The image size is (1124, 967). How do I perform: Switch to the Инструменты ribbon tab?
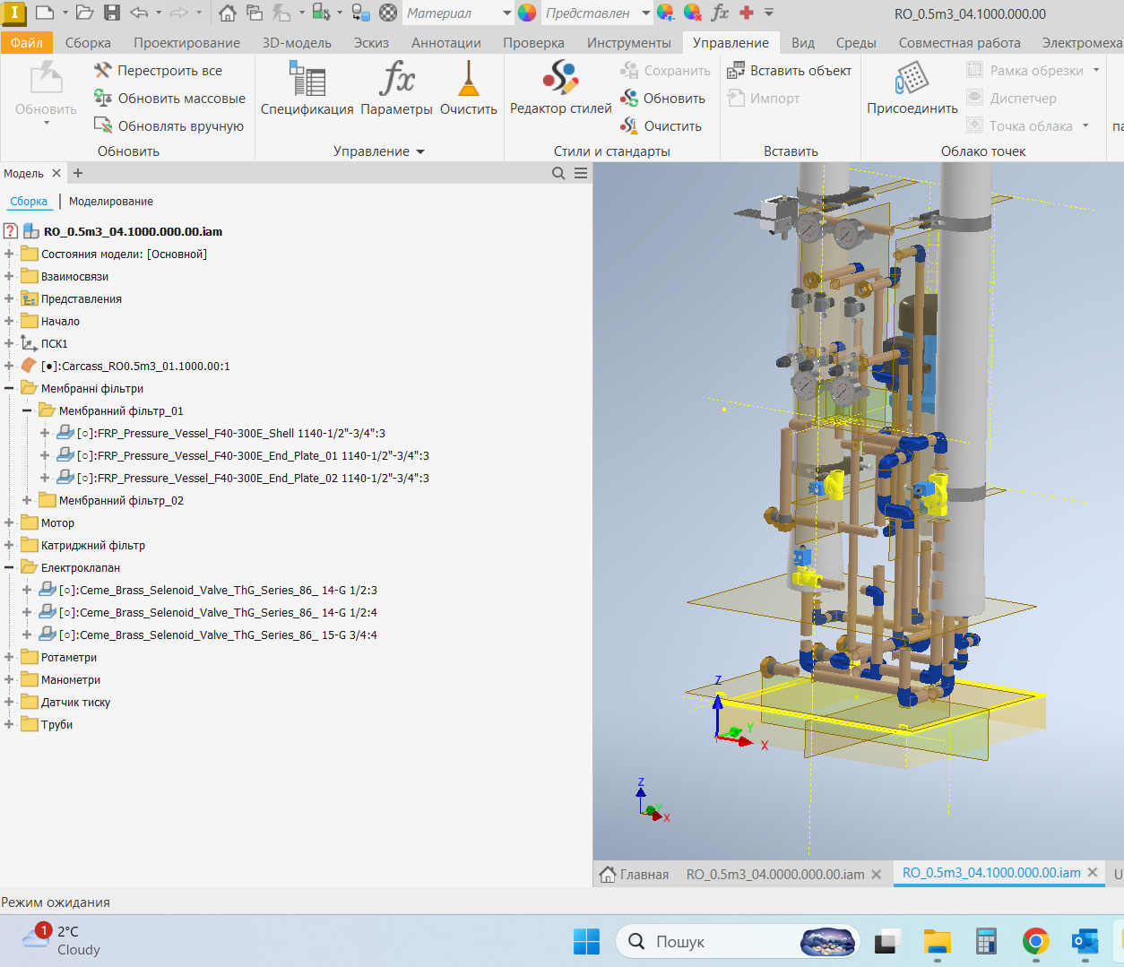pyautogui.click(x=628, y=42)
